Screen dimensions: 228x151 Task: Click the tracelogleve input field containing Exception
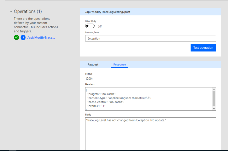click(x=150, y=38)
